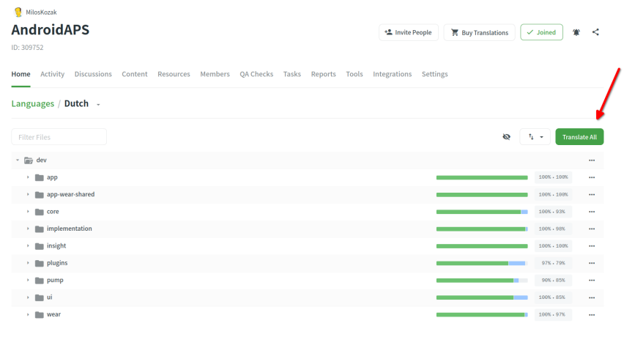Open more options for core row
The image size is (624, 337).
point(592,212)
